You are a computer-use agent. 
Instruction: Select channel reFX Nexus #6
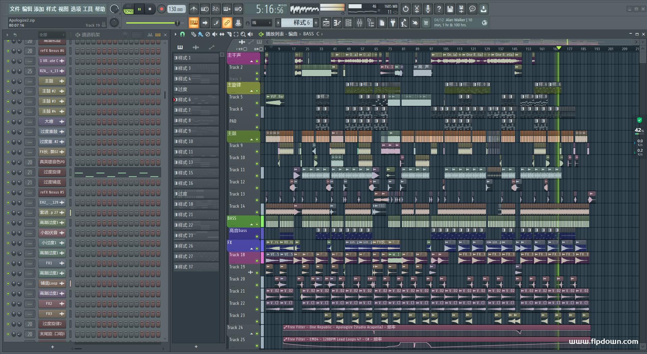[x=52, y=51]
